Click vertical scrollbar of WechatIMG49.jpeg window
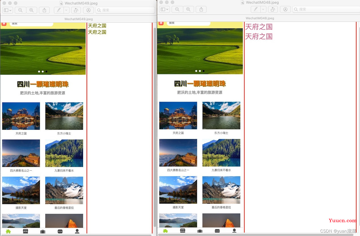This screenshot has height=236, width=360. [155, 125]
